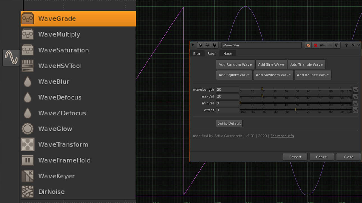Open the Wave tools sidebar icon
Screen dimensions: 362x203
point(11,57)
